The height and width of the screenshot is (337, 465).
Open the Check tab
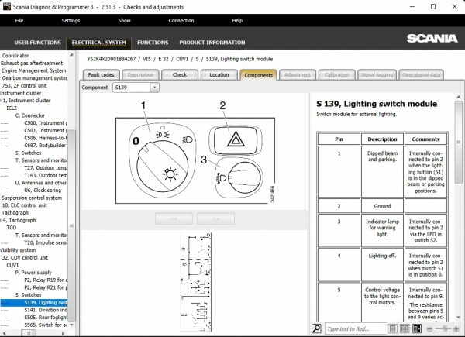[x=180, y=75]
